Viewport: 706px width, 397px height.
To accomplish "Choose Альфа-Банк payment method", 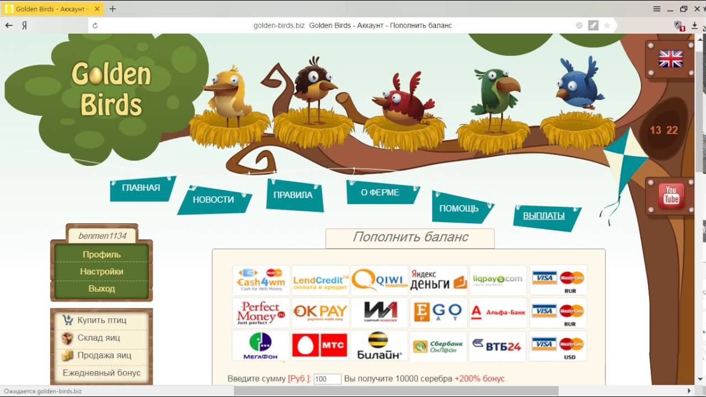I will coord(498,313).
